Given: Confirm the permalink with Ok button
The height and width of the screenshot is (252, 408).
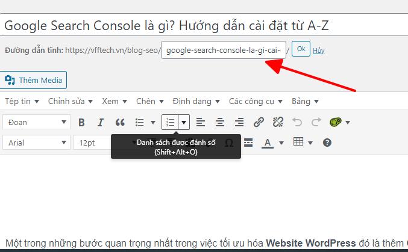Looking at the screenshot, I should pyautogui.click(x=301, y=49).
